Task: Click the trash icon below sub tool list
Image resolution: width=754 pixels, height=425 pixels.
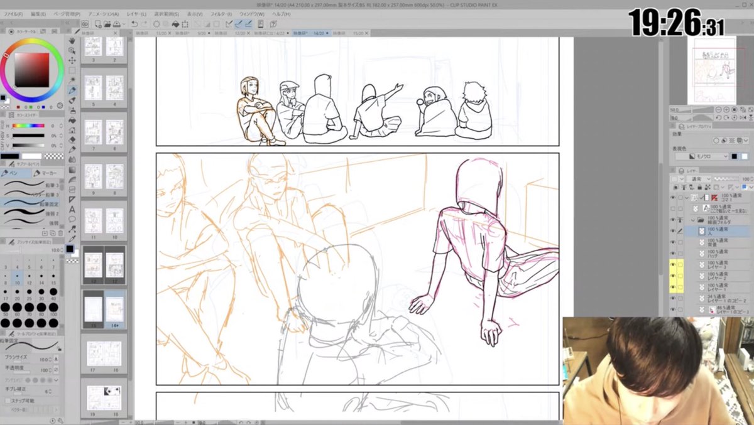Action: tap(60, 233)
